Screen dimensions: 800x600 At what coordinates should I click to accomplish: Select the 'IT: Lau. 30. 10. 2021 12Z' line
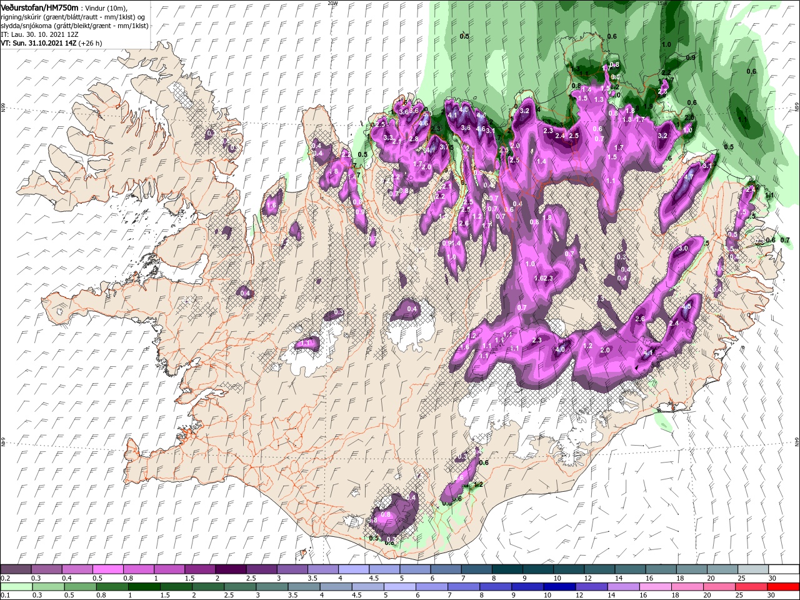pos(38,34)
